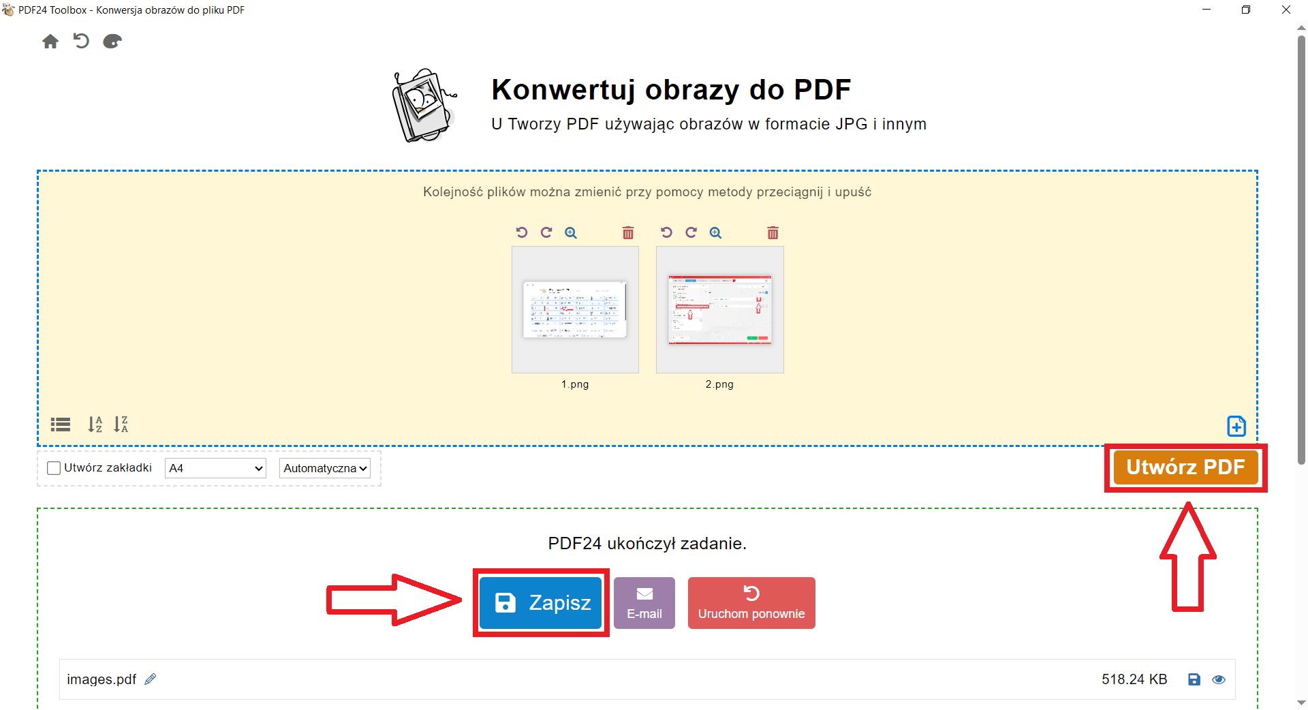Click the 2.png file name label

[719, 384]
